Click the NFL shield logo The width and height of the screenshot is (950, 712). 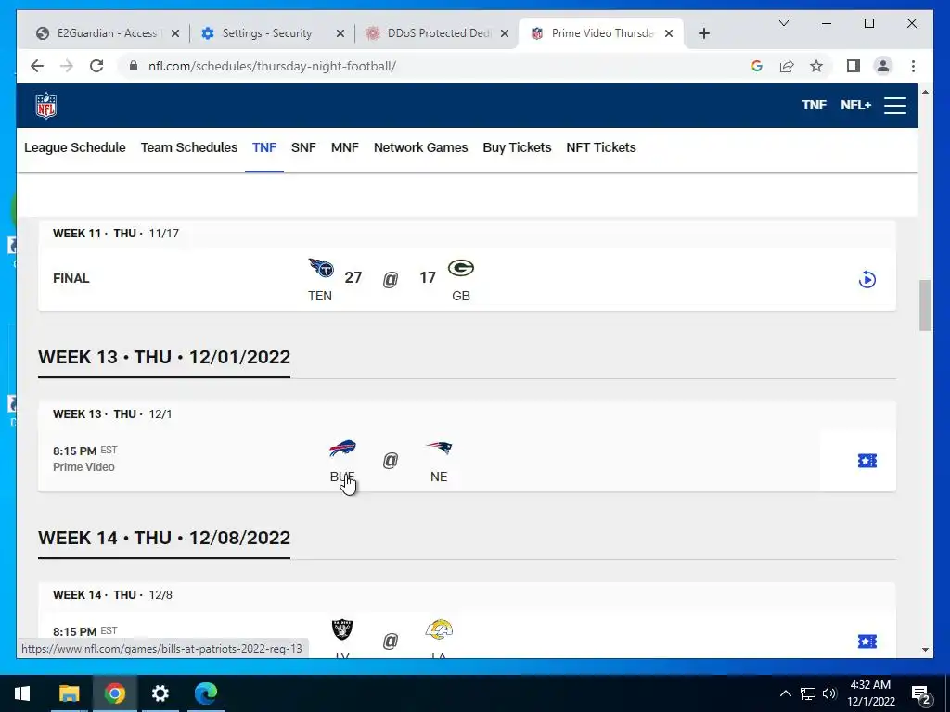click(46, 106)
